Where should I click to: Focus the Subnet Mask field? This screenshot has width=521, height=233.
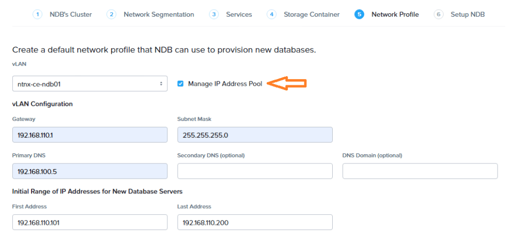coord(254,135)
